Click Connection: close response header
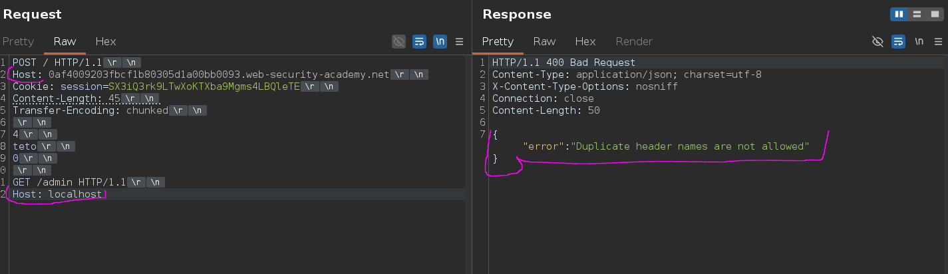Screen dimensions: 948x274 point(543,98)
